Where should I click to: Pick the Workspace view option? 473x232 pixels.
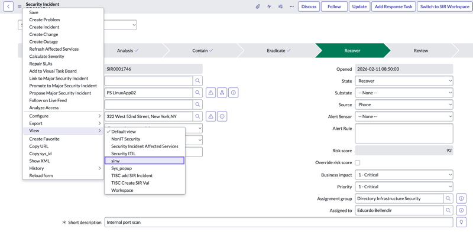(144, 190)
